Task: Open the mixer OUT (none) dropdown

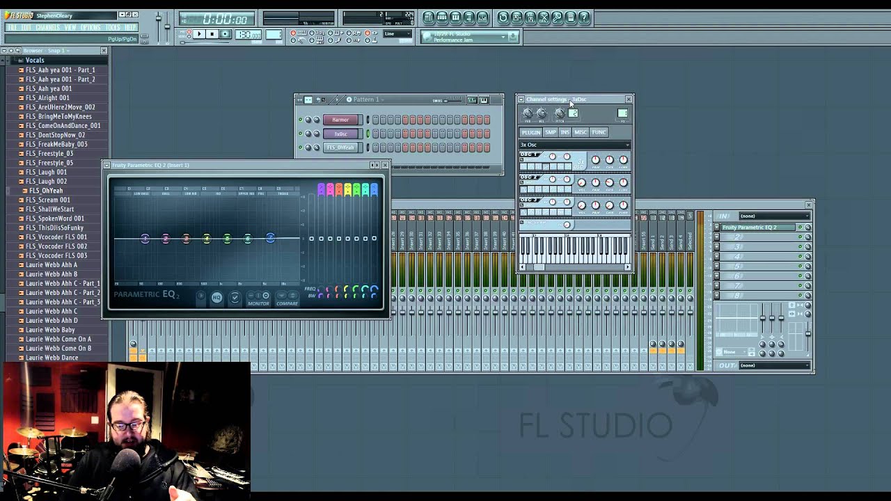Action: tap(775, 365)
